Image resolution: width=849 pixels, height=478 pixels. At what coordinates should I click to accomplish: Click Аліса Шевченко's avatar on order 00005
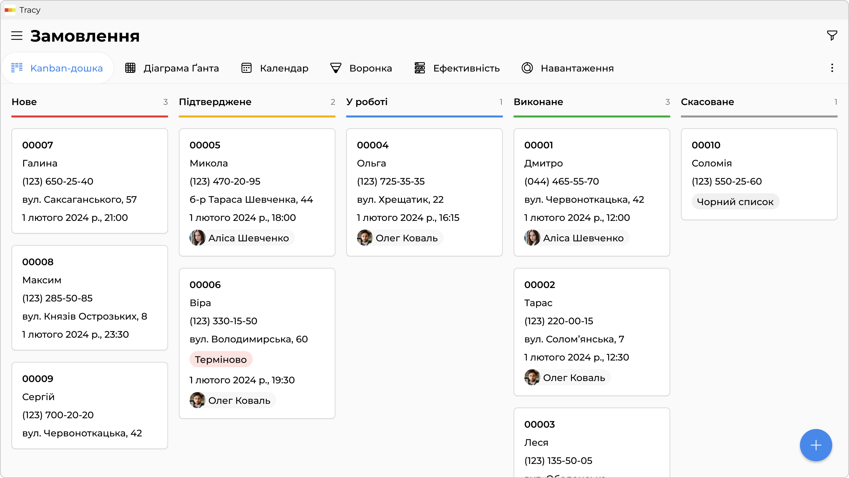coord(197,238)
